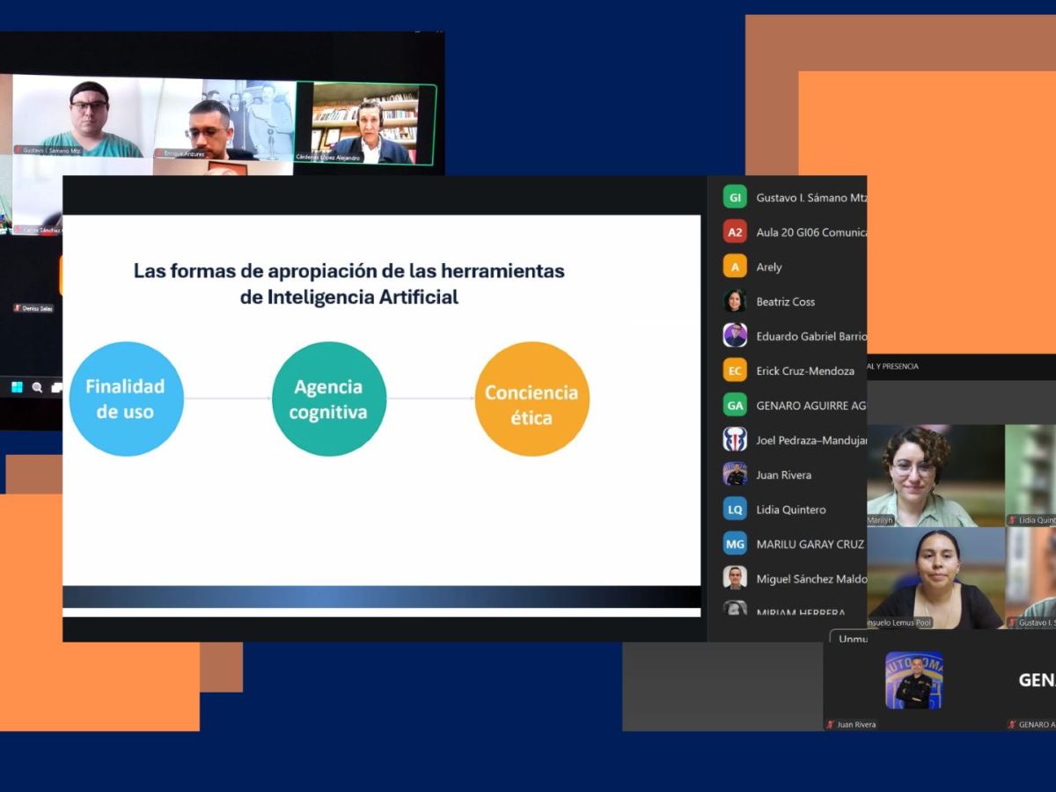
Task: Click Arely's orange A avatar
Action: pos(735,267)
